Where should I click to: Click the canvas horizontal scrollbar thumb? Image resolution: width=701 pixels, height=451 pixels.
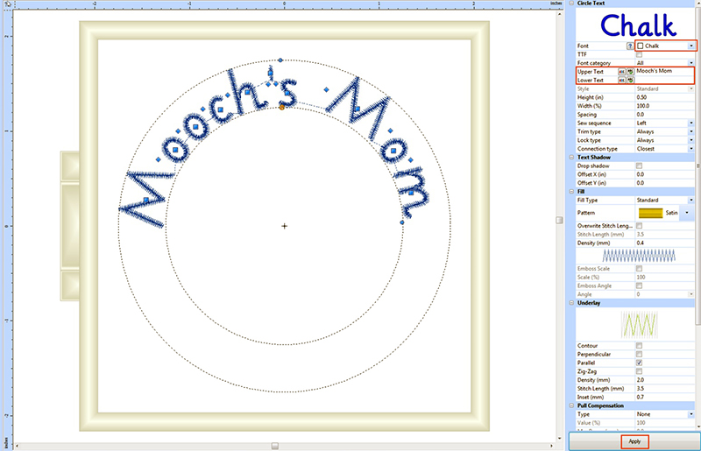[x=275, y=446]
